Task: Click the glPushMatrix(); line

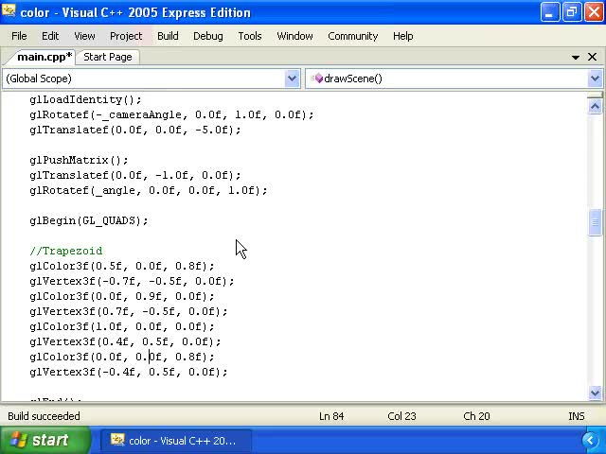Action: click(x=79, y=160)
